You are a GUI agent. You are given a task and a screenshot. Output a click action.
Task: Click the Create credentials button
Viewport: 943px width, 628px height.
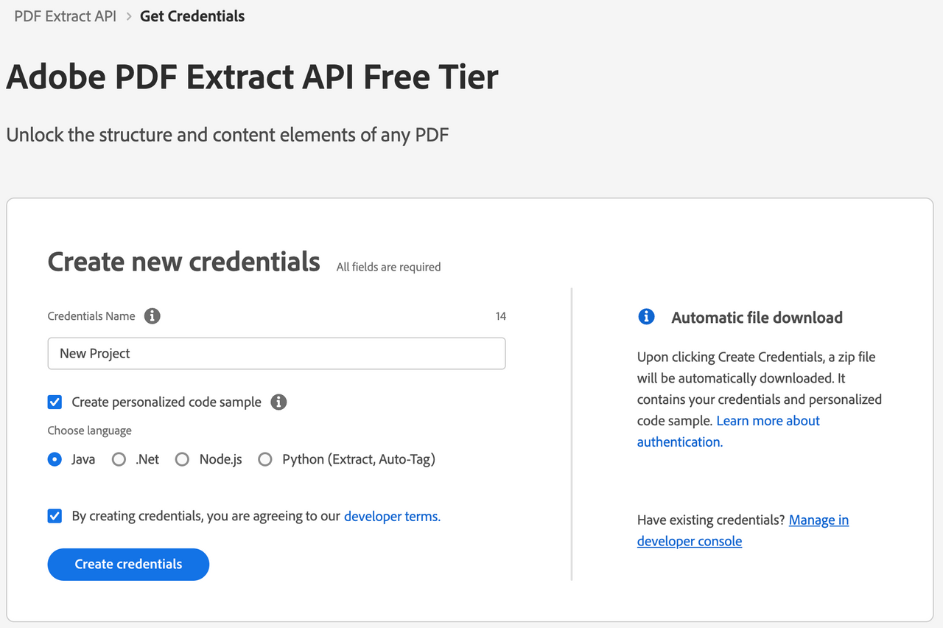click(x=128, y=565)
